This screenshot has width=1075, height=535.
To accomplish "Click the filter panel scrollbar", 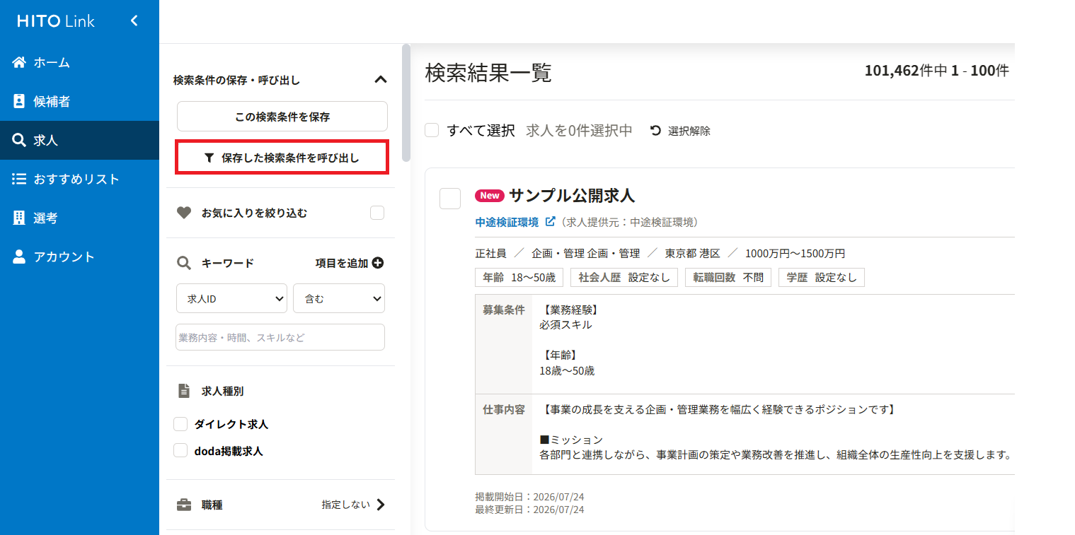I will coord(406,103).
